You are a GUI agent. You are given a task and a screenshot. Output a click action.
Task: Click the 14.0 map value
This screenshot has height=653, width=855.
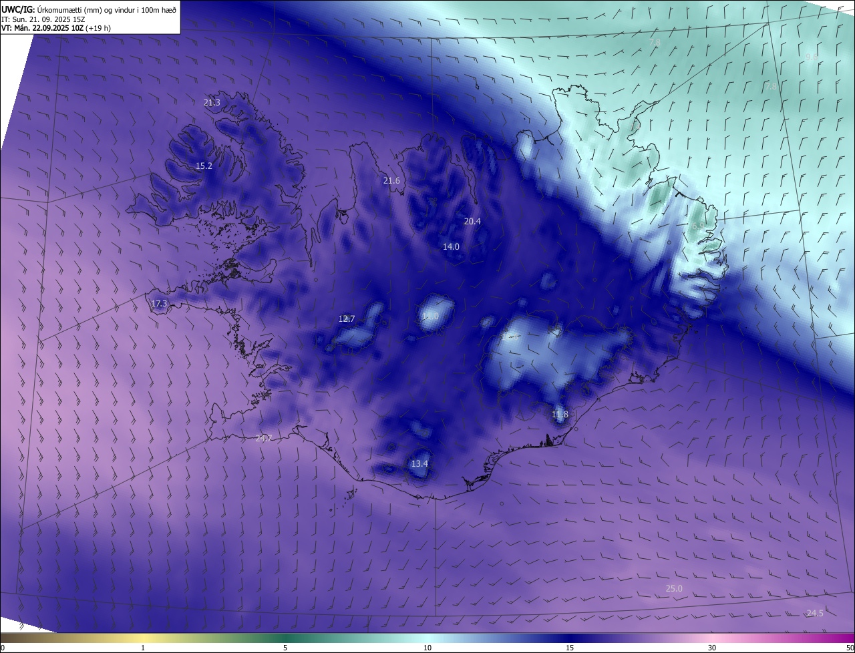pos(451,246)
